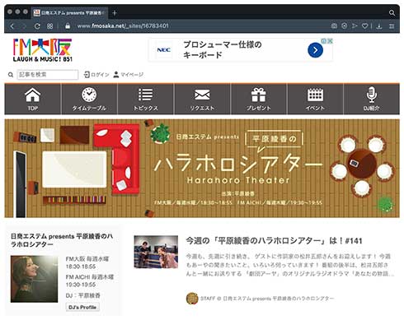Open the #141 article thumbnail image
Viewport: 404px width, 320px height.
click(x=156, y=252)
